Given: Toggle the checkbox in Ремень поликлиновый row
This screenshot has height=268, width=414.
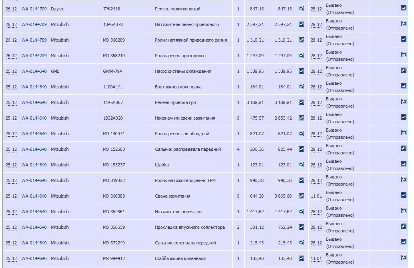Looking at the screenshot, I should (301, 9).
